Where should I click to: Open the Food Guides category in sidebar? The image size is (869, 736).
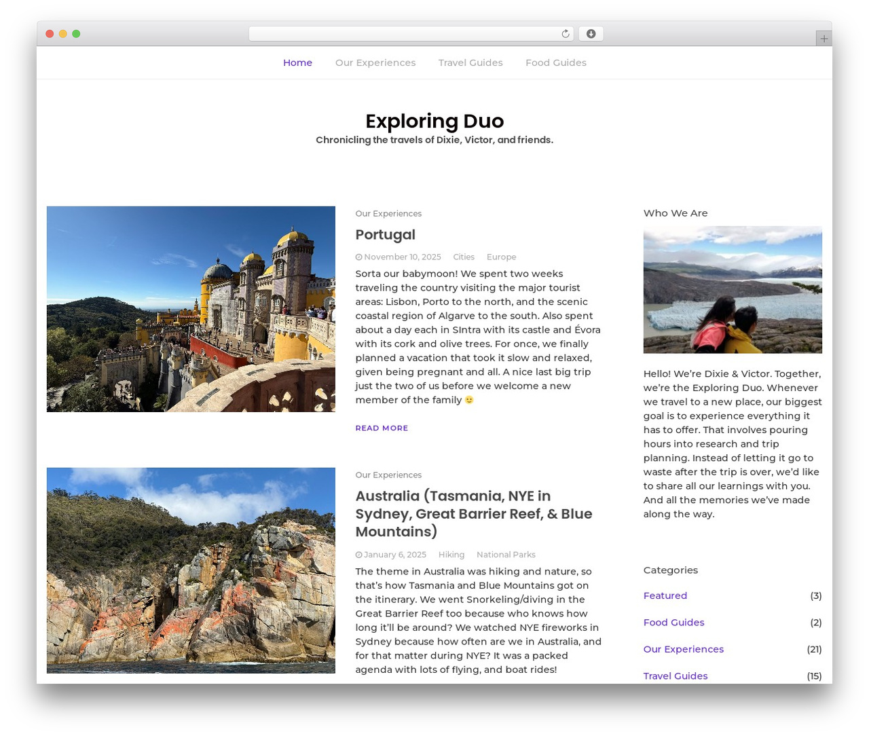pos(673,622)
